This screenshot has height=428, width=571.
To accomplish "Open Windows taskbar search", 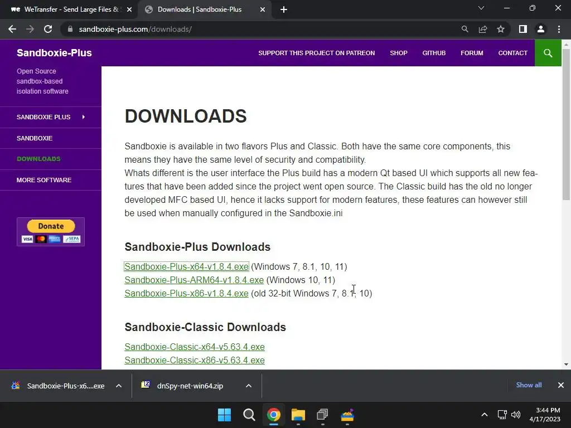I will pyautogui.click(x=249, y=415).
